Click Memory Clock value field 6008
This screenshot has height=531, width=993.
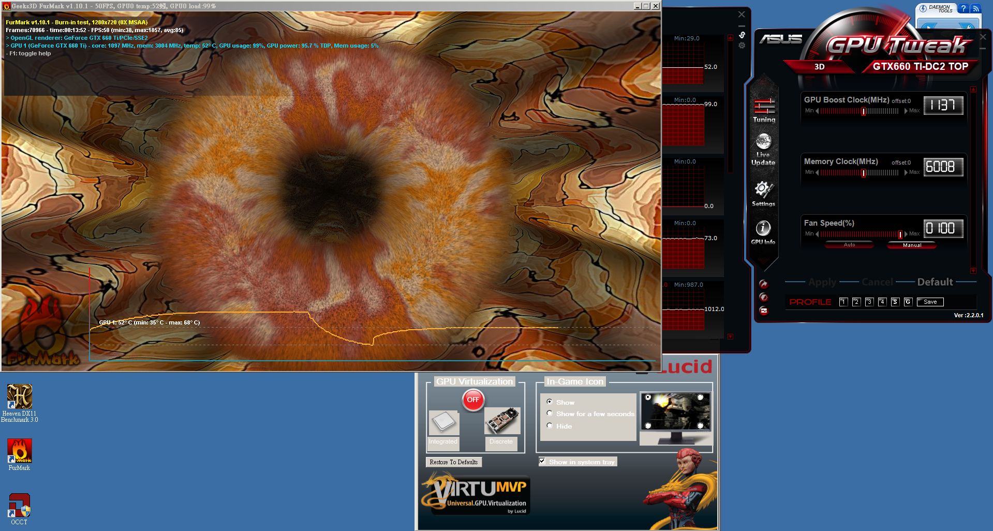[943, 167]
